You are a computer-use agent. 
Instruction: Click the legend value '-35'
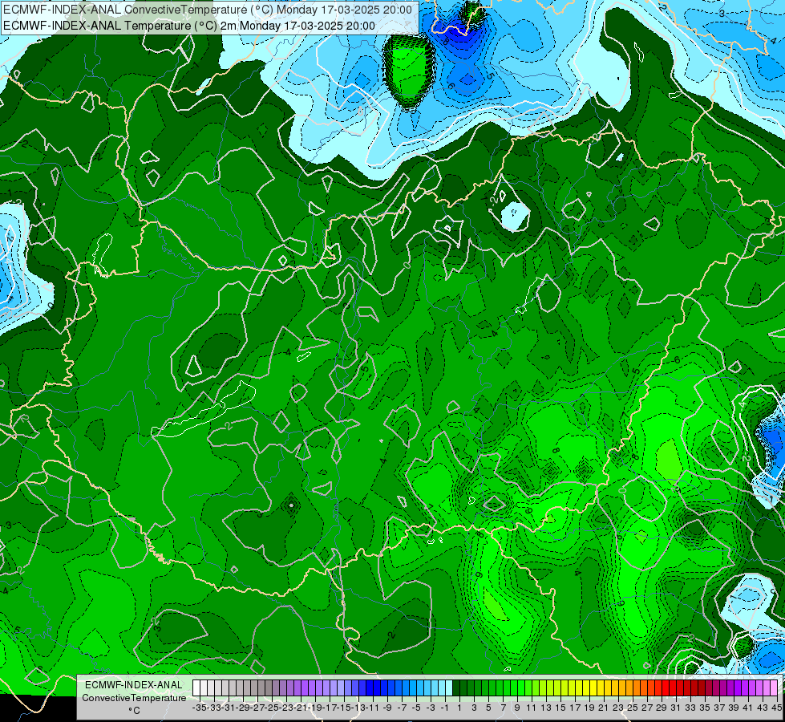[x=200, y=708]
